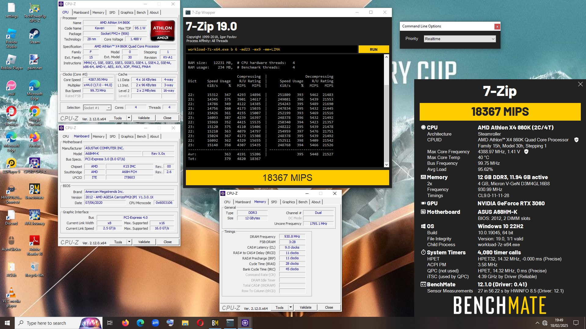Click the 18367 MIPS result bar in 7-Zip Wrapper
This screenshot has width=586, height=329.
(288, 178)
